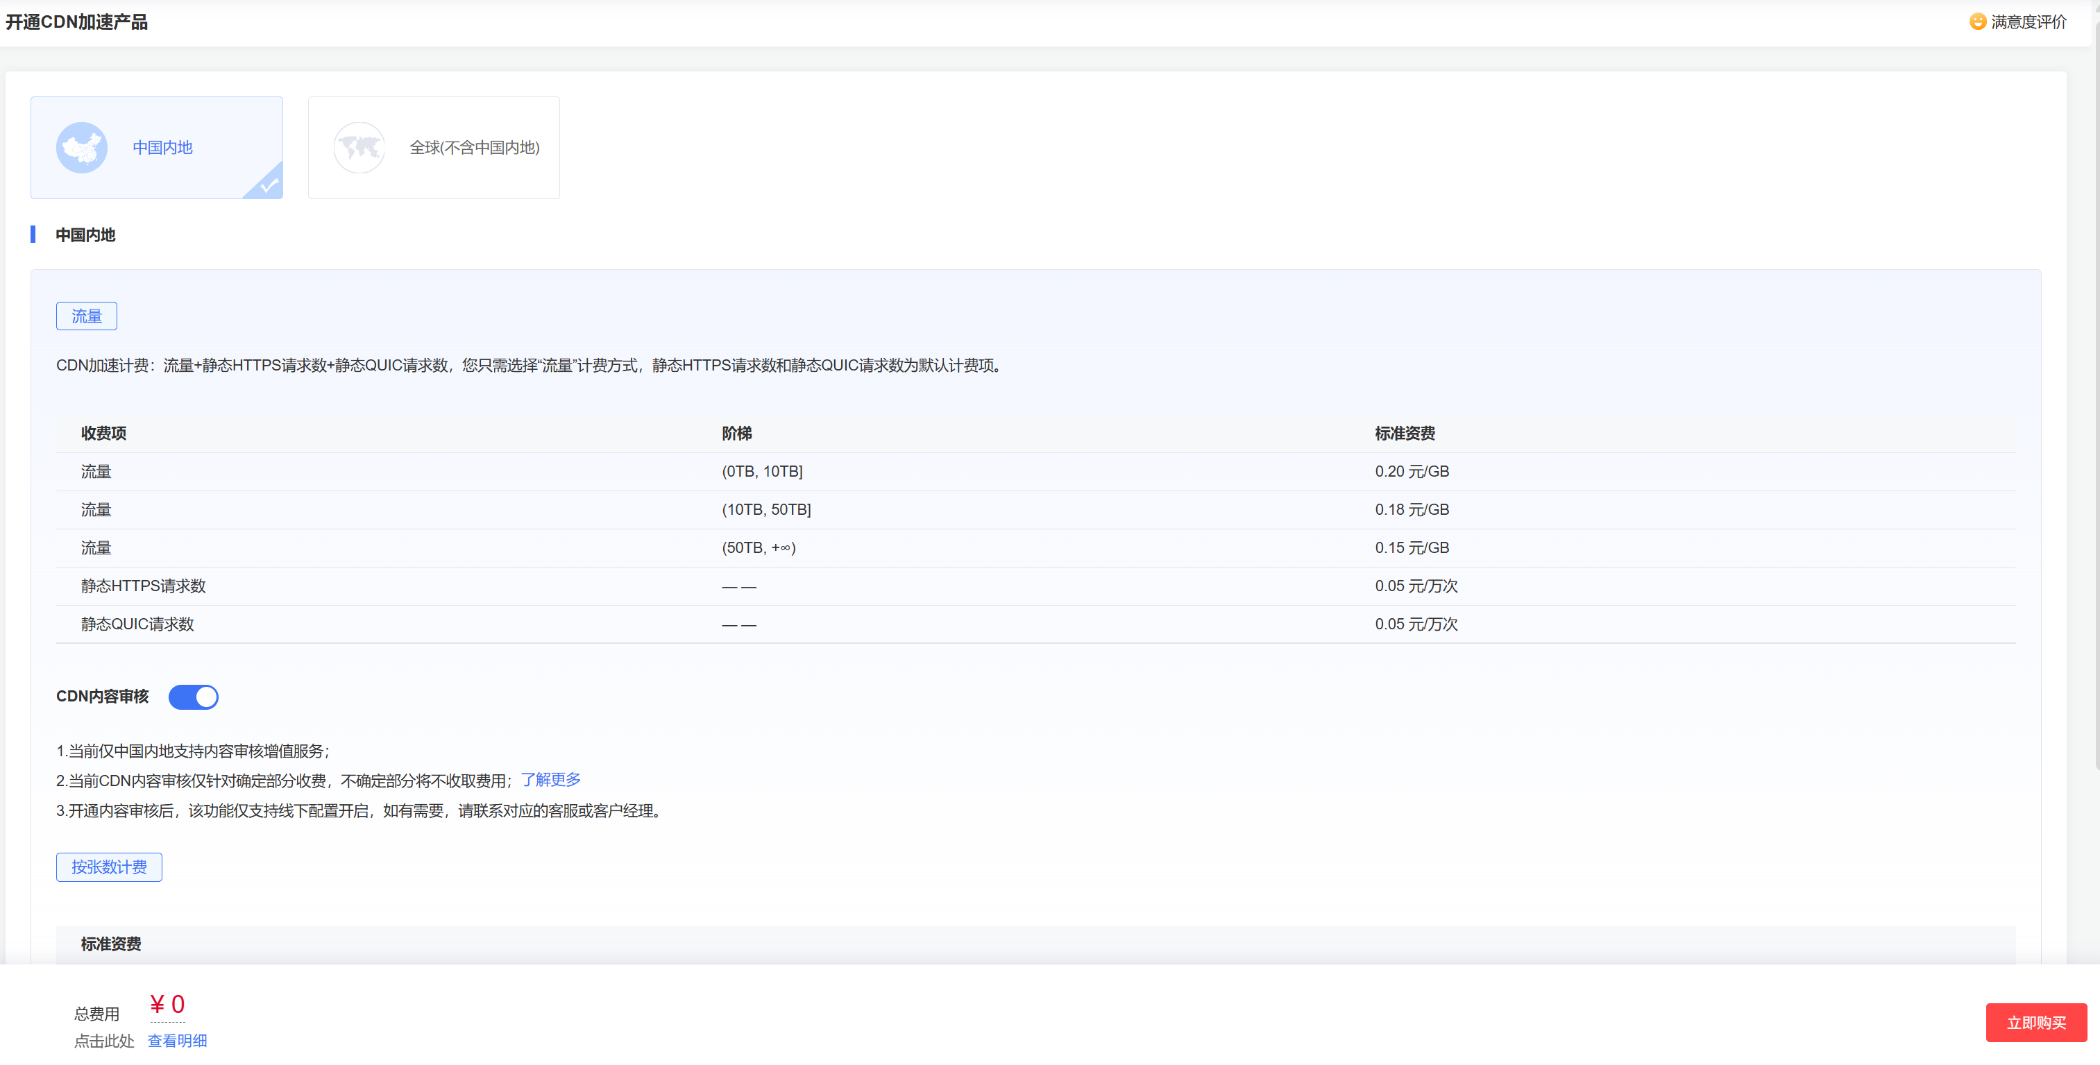Choose the 按张数计费 billing option
Viewport: 2100px width, 1065px height.
tap(108, 867)
